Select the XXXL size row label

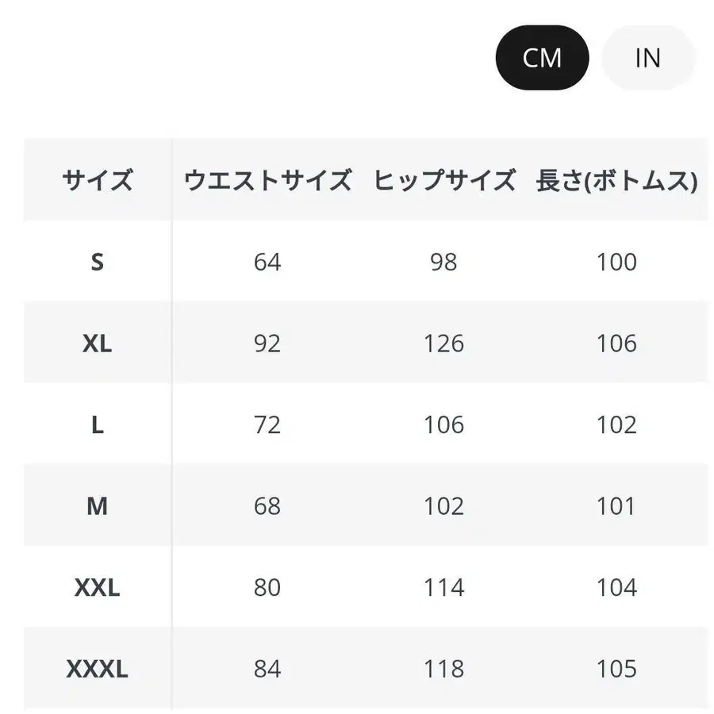tap(98, 670)
